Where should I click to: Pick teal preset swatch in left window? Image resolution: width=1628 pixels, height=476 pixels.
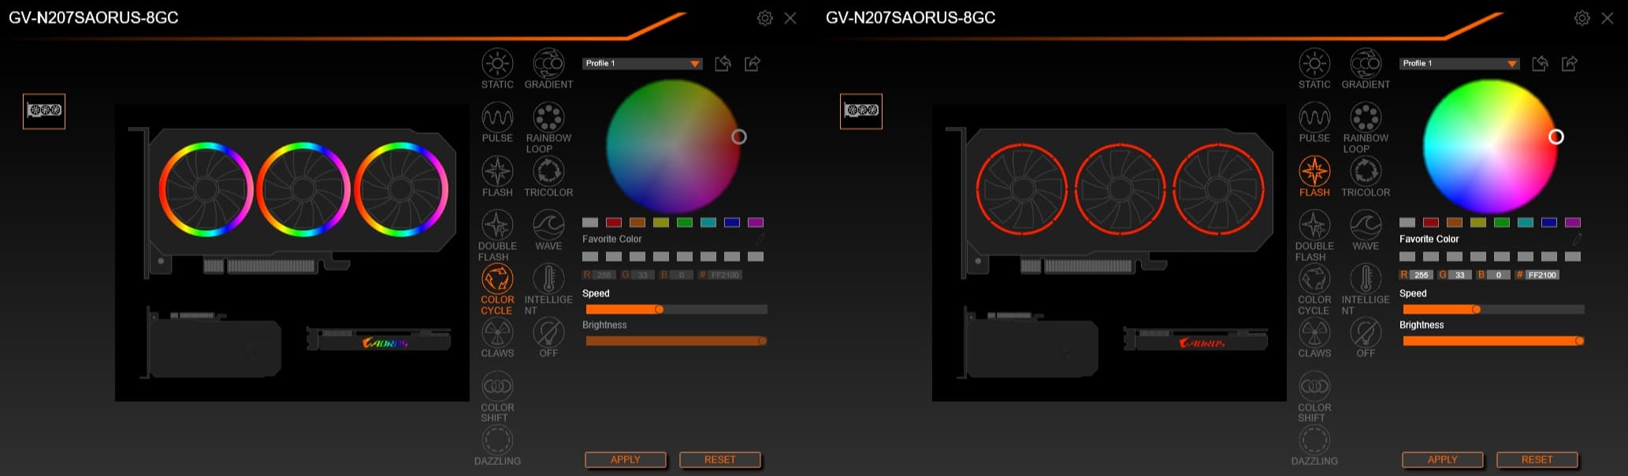point(708,222)
